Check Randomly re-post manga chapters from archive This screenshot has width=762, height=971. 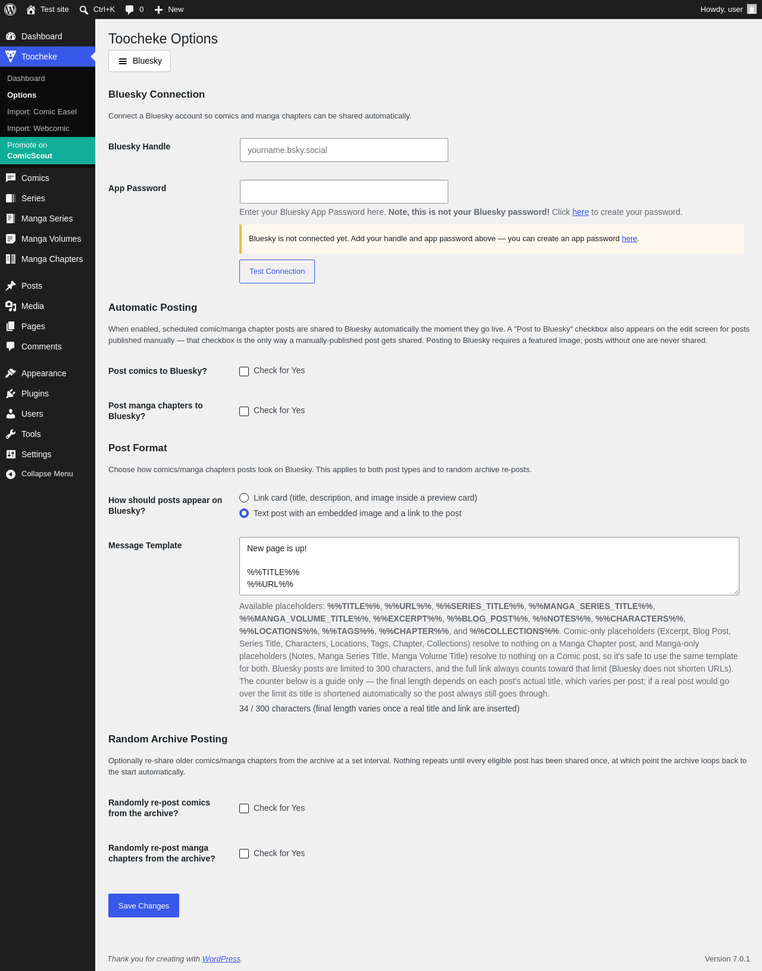pos(244,854)
